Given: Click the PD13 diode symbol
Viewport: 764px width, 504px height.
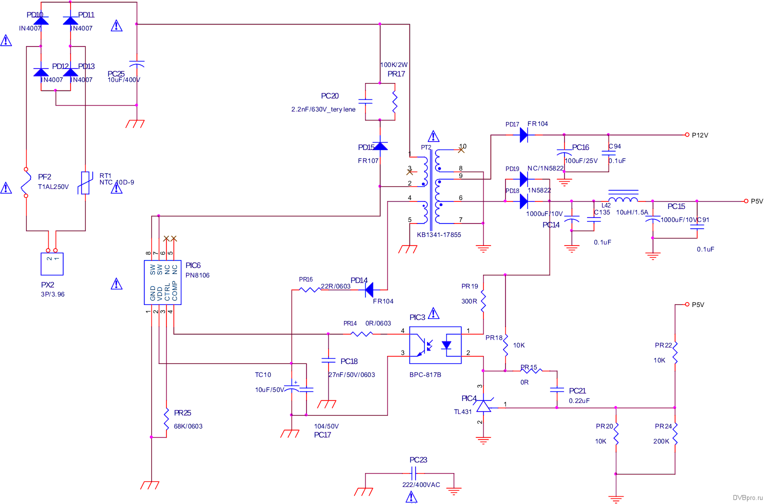Looking at the screenshot, I should click(70, 72).
